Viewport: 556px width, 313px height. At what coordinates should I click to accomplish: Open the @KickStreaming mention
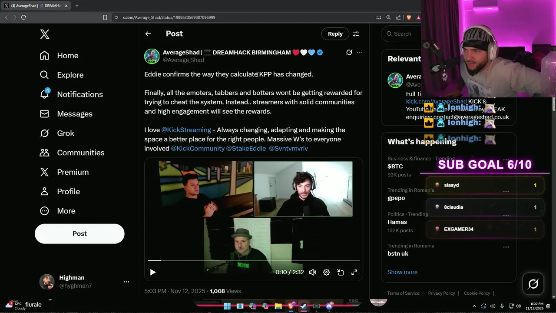click(186, 130)
